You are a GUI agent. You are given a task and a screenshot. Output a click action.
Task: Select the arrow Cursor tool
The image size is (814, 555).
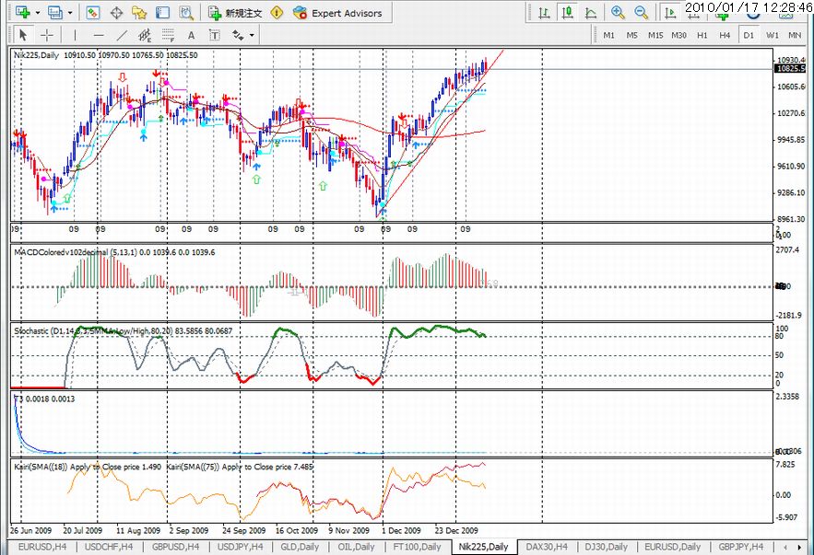tap(22, 35)
